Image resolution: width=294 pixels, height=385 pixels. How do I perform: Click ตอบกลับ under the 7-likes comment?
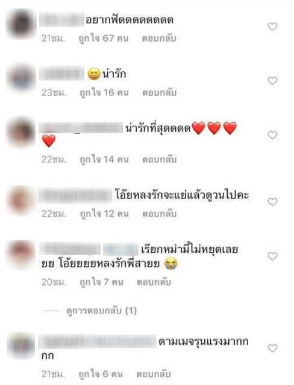[x=154, y=282]
